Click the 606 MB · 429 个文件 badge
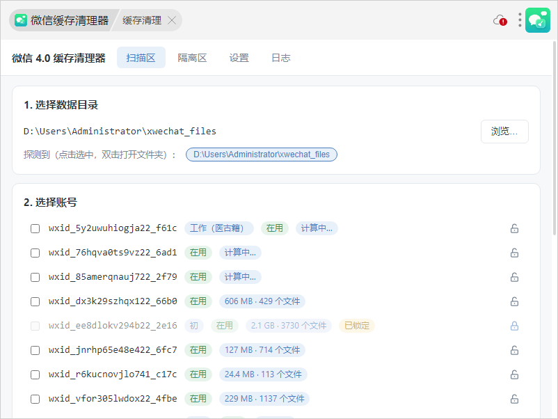Screen dimensions: 558x419 (262, 301)
